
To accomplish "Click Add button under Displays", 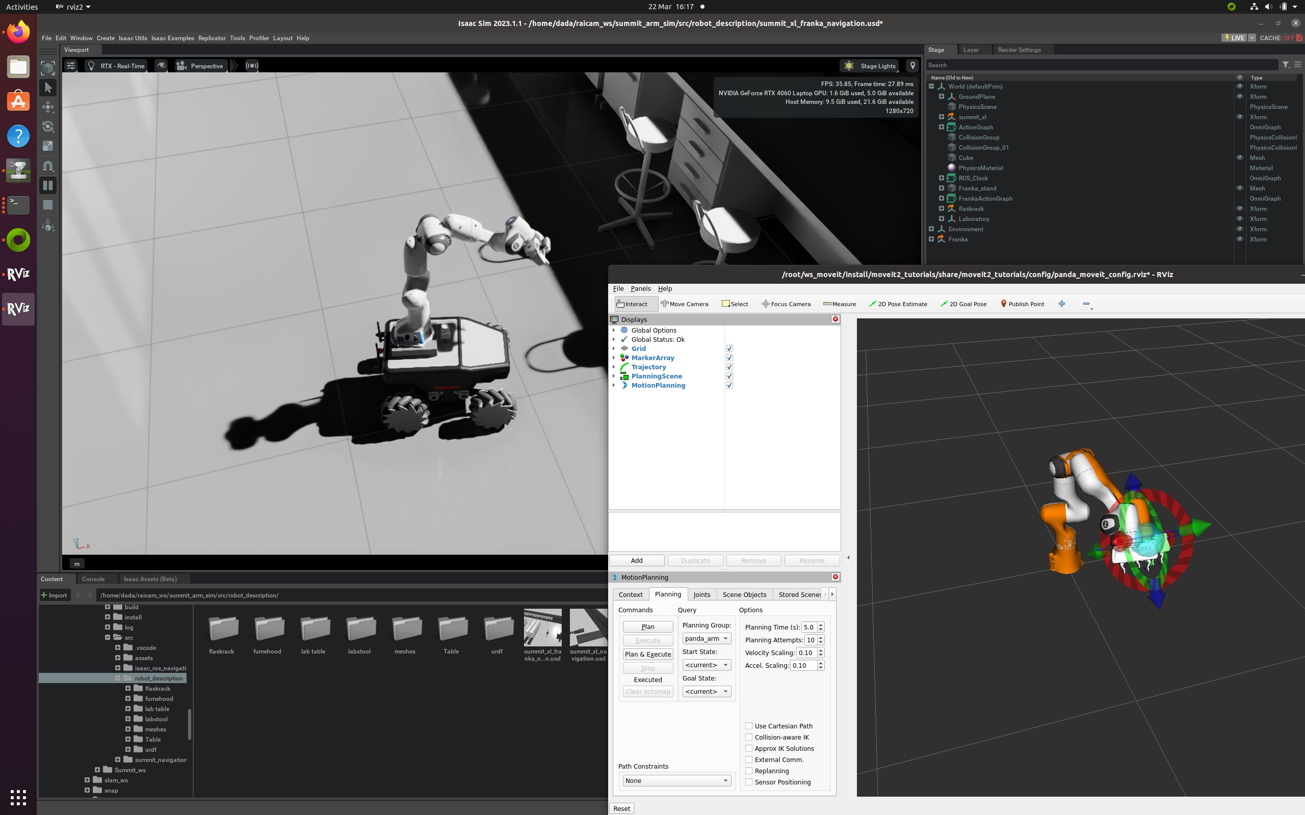I will tap(637, 561).
